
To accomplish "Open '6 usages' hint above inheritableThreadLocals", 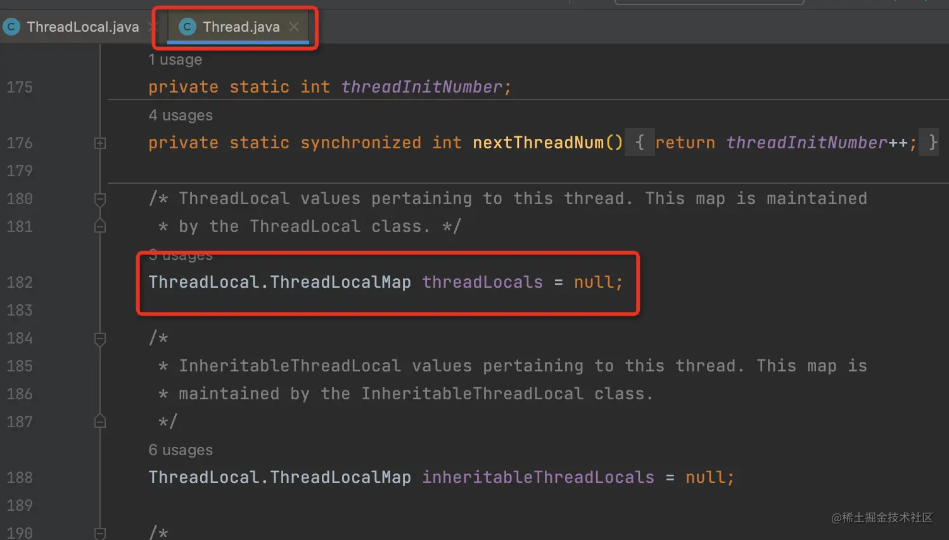I will [181, 450].
